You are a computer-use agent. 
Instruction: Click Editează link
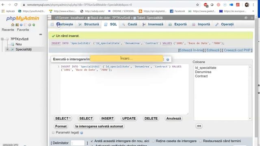click(213, 50)
